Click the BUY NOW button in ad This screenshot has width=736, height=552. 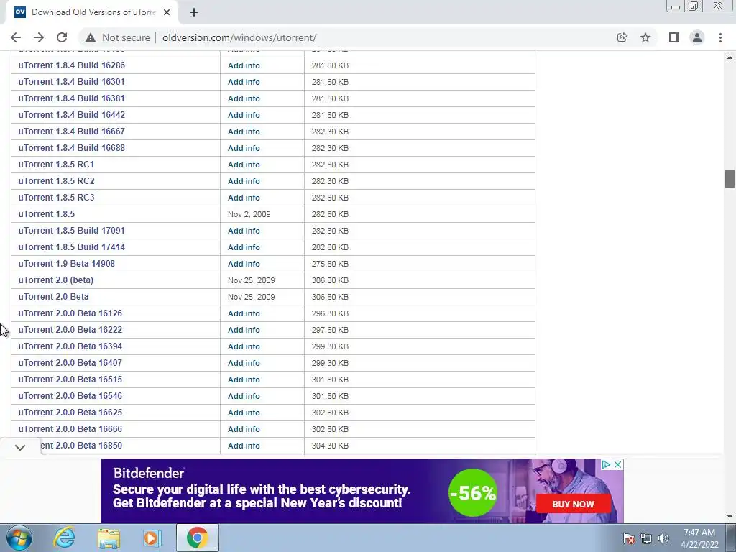pyautogui.click(x=573, y=504)
